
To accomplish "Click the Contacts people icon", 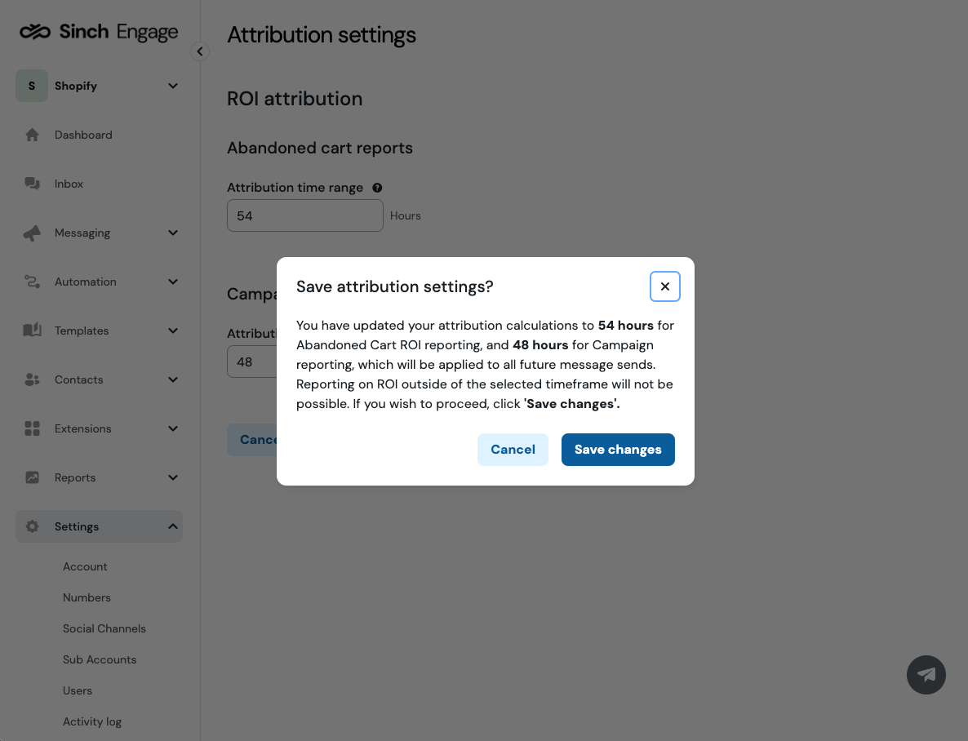I will [32, 379].
